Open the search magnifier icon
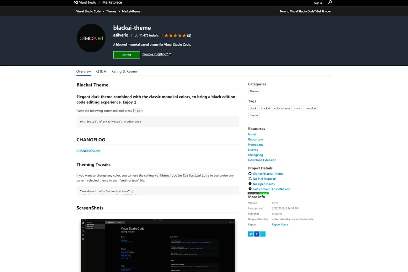The image size is (408, 272). pyautogui.click(x=330, y=3)
